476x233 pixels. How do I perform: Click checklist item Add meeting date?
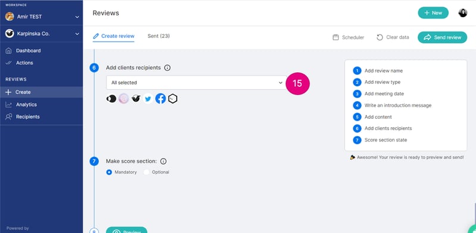384,94
